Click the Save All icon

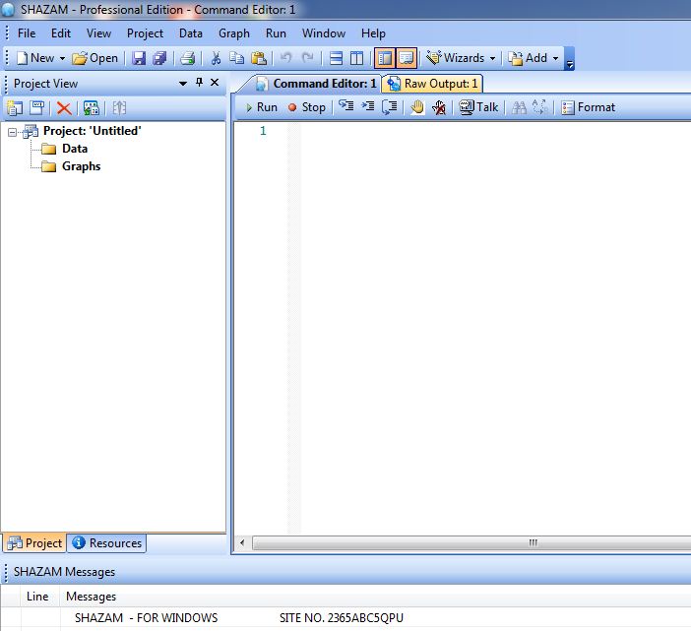[x=159, y=58]
